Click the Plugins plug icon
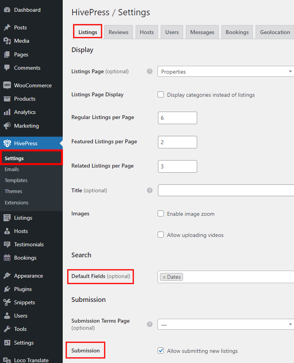294x363 pixels. (x=7, y=289)
